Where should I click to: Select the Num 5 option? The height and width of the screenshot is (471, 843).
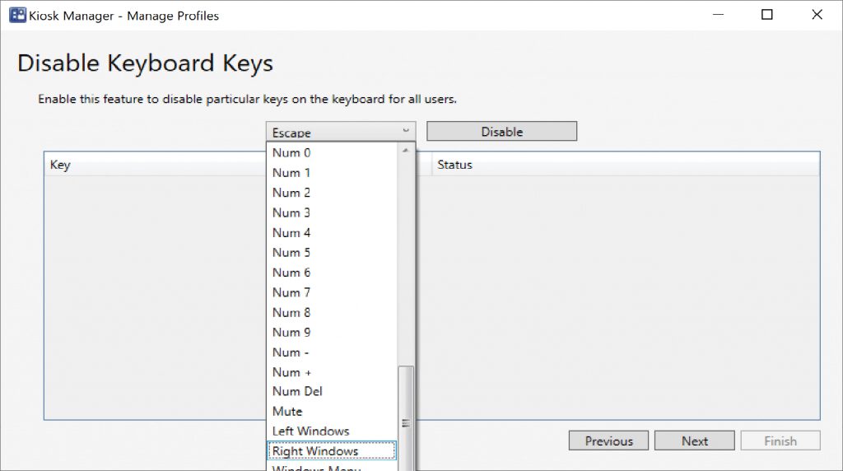pyautogui.click(x=292, y=253)
